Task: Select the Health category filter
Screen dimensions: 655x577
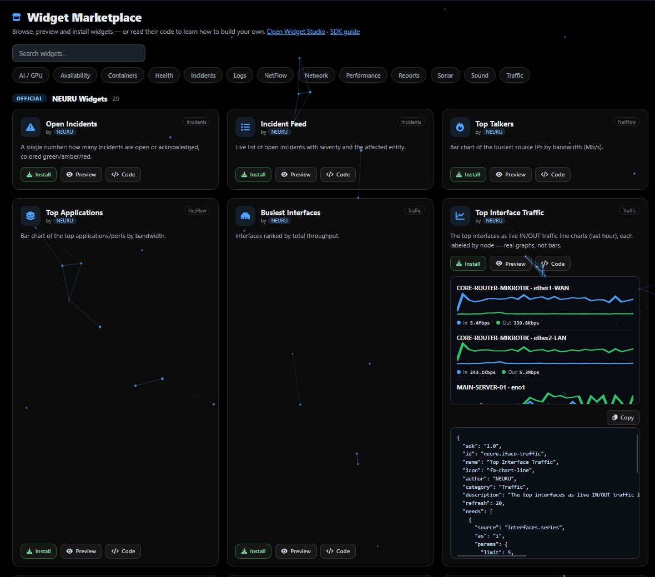Action: [164, 75]
